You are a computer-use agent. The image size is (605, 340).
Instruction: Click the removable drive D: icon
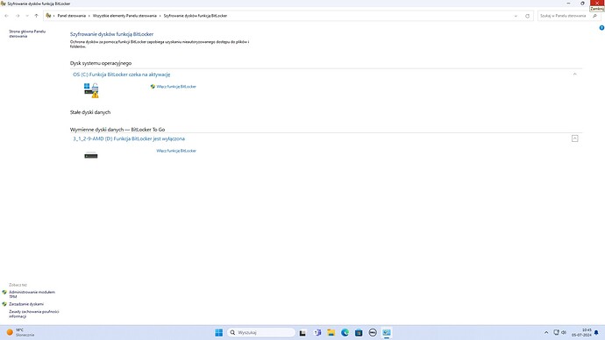(91, 156)
